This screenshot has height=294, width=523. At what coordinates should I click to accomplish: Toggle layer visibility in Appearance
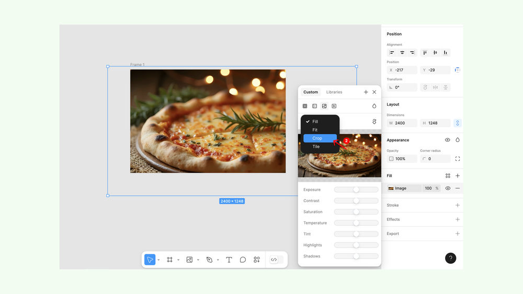(x=447, y=140)
